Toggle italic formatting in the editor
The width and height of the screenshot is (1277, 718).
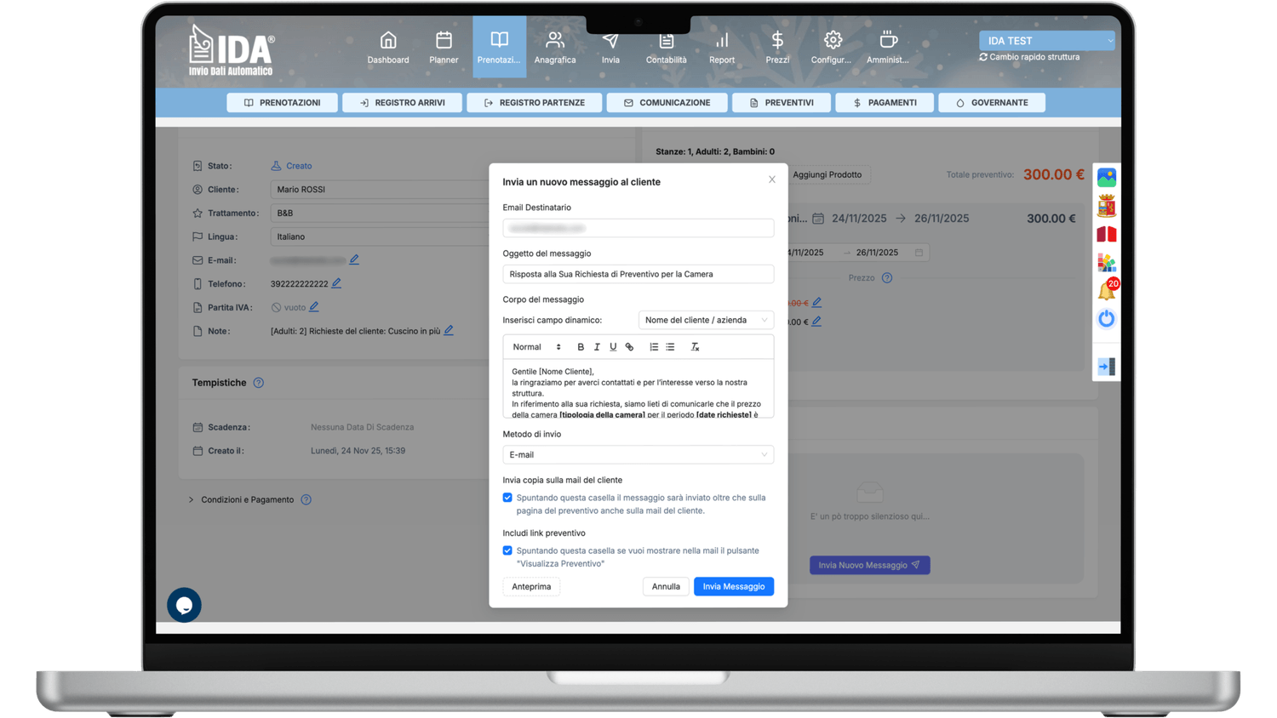(x=597, y=347)
